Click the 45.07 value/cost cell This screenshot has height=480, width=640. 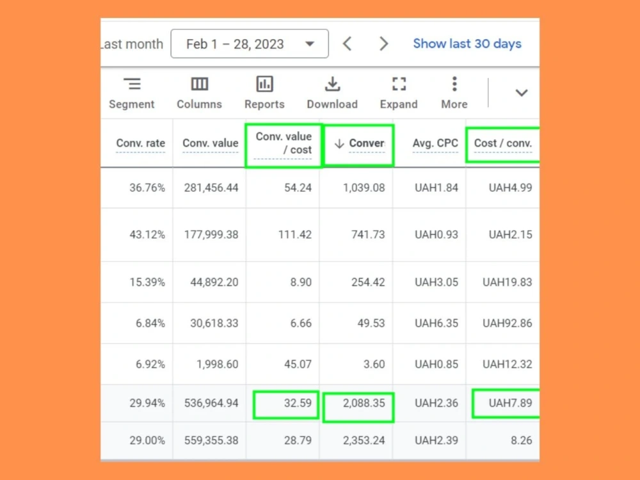pyautogui.click(x=298, y=364)
